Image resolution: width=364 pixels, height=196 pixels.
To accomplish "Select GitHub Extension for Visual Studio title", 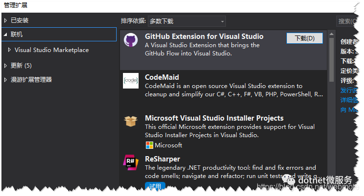I will pos(204,36).
